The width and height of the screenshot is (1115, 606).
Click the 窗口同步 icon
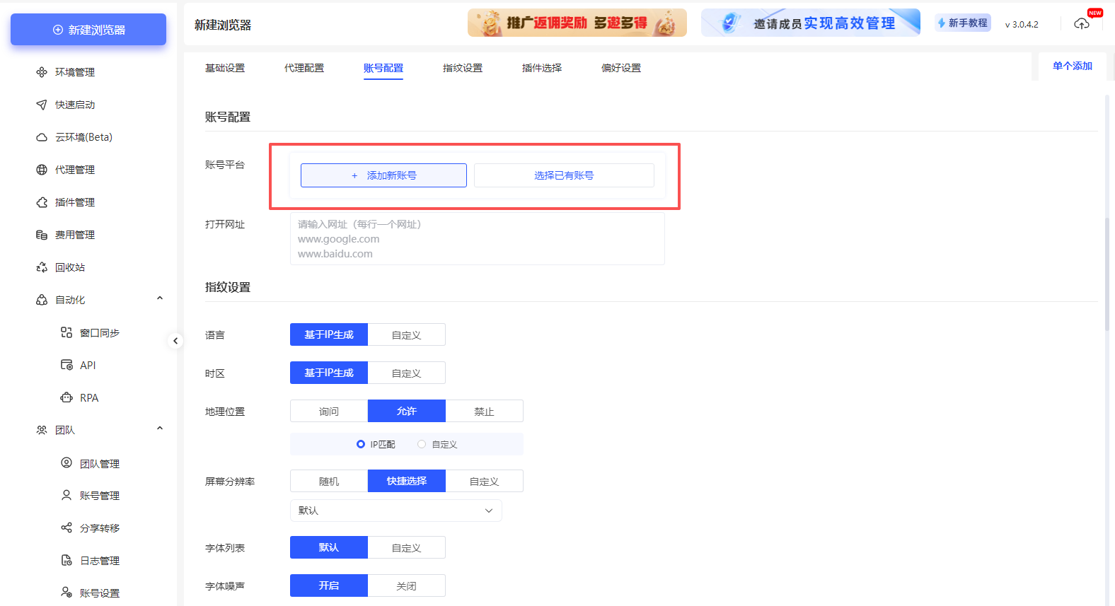(67, 332)
